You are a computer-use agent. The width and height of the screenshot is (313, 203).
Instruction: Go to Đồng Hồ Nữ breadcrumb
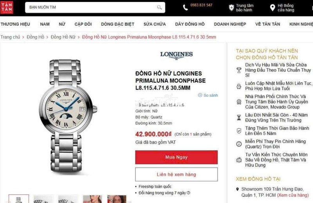tap(63, 37)
